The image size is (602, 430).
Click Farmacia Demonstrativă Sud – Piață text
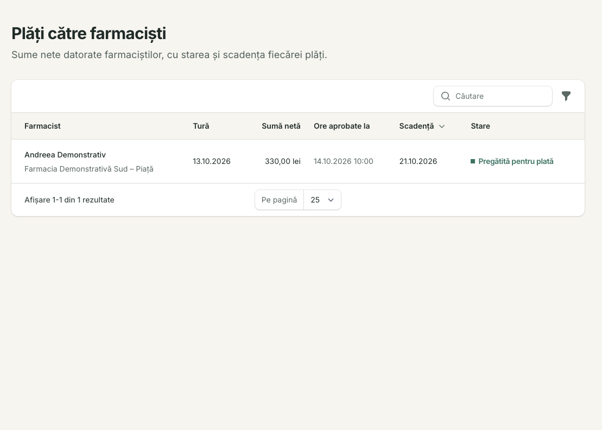89,169
